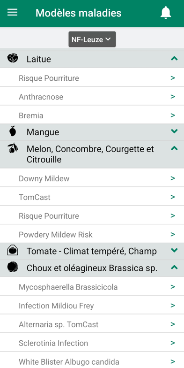Select Downy Mildew model
The height and width of the screenshot is (368, 184).
click(92, 178)
